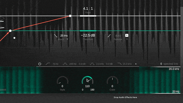The image size is (183, 103).
Task: Click the 2.0 kHz filter frequency value
Action: pyautogui.click(x=100, y=64)
